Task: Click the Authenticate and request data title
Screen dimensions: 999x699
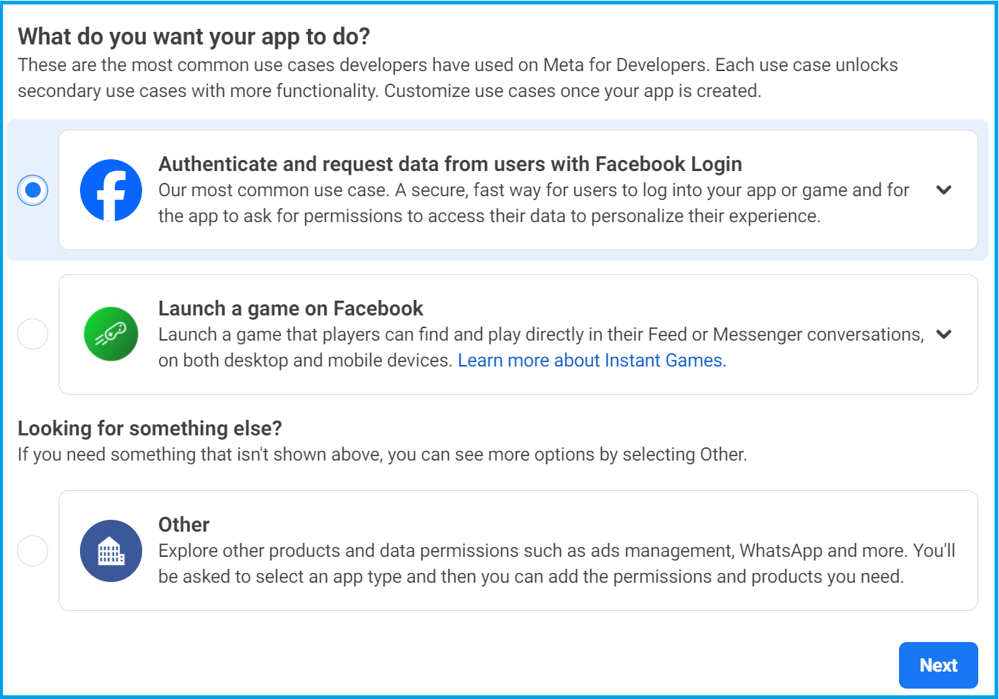Action: coord(450,164)
